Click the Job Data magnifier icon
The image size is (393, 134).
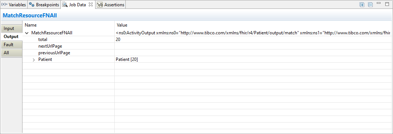click(65, 5)
